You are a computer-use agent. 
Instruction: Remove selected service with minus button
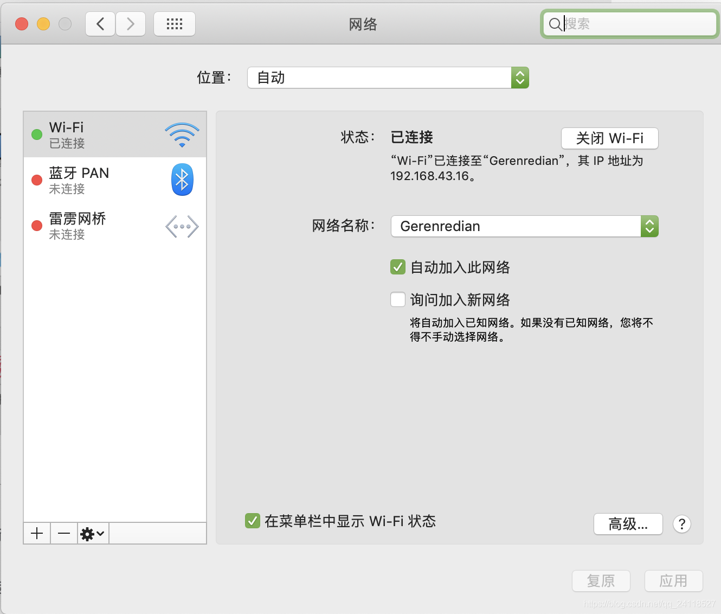pyautogui.click(x=64, y=533)
